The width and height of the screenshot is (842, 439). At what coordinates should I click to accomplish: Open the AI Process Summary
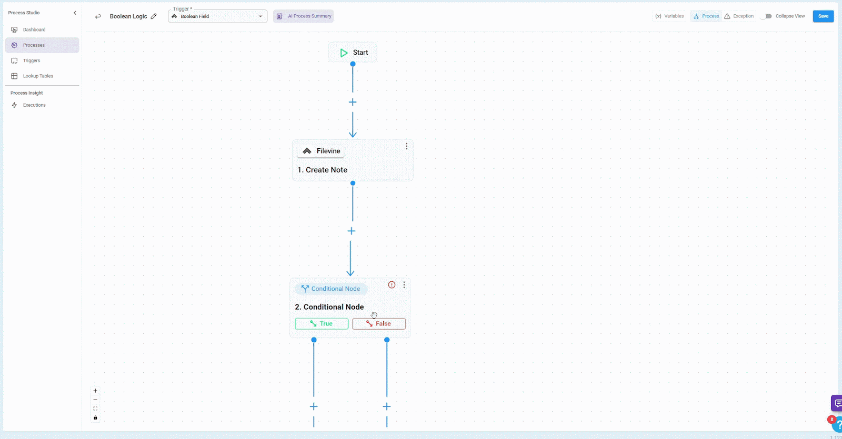pyautogui.click(x=304, y=16)
